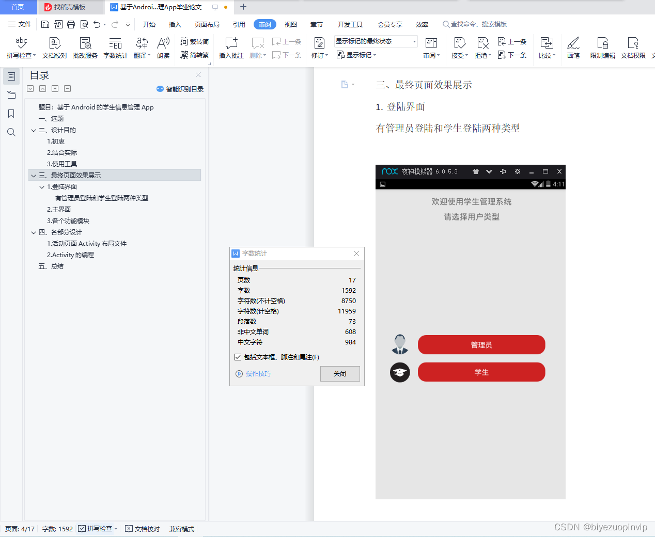Open the bookmark sidebar icon

(11, 114)
